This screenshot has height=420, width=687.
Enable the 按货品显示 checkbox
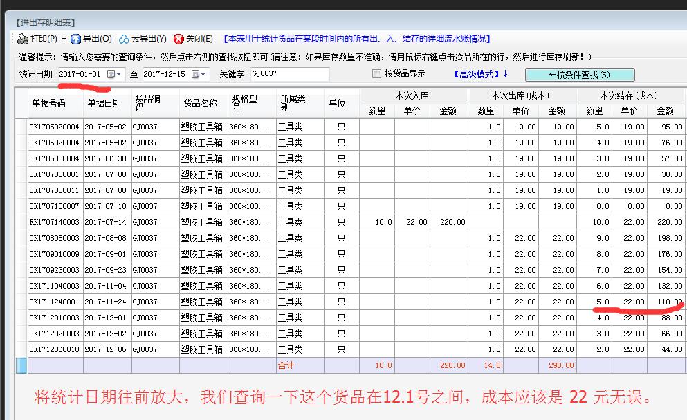[x=376, y=74]
